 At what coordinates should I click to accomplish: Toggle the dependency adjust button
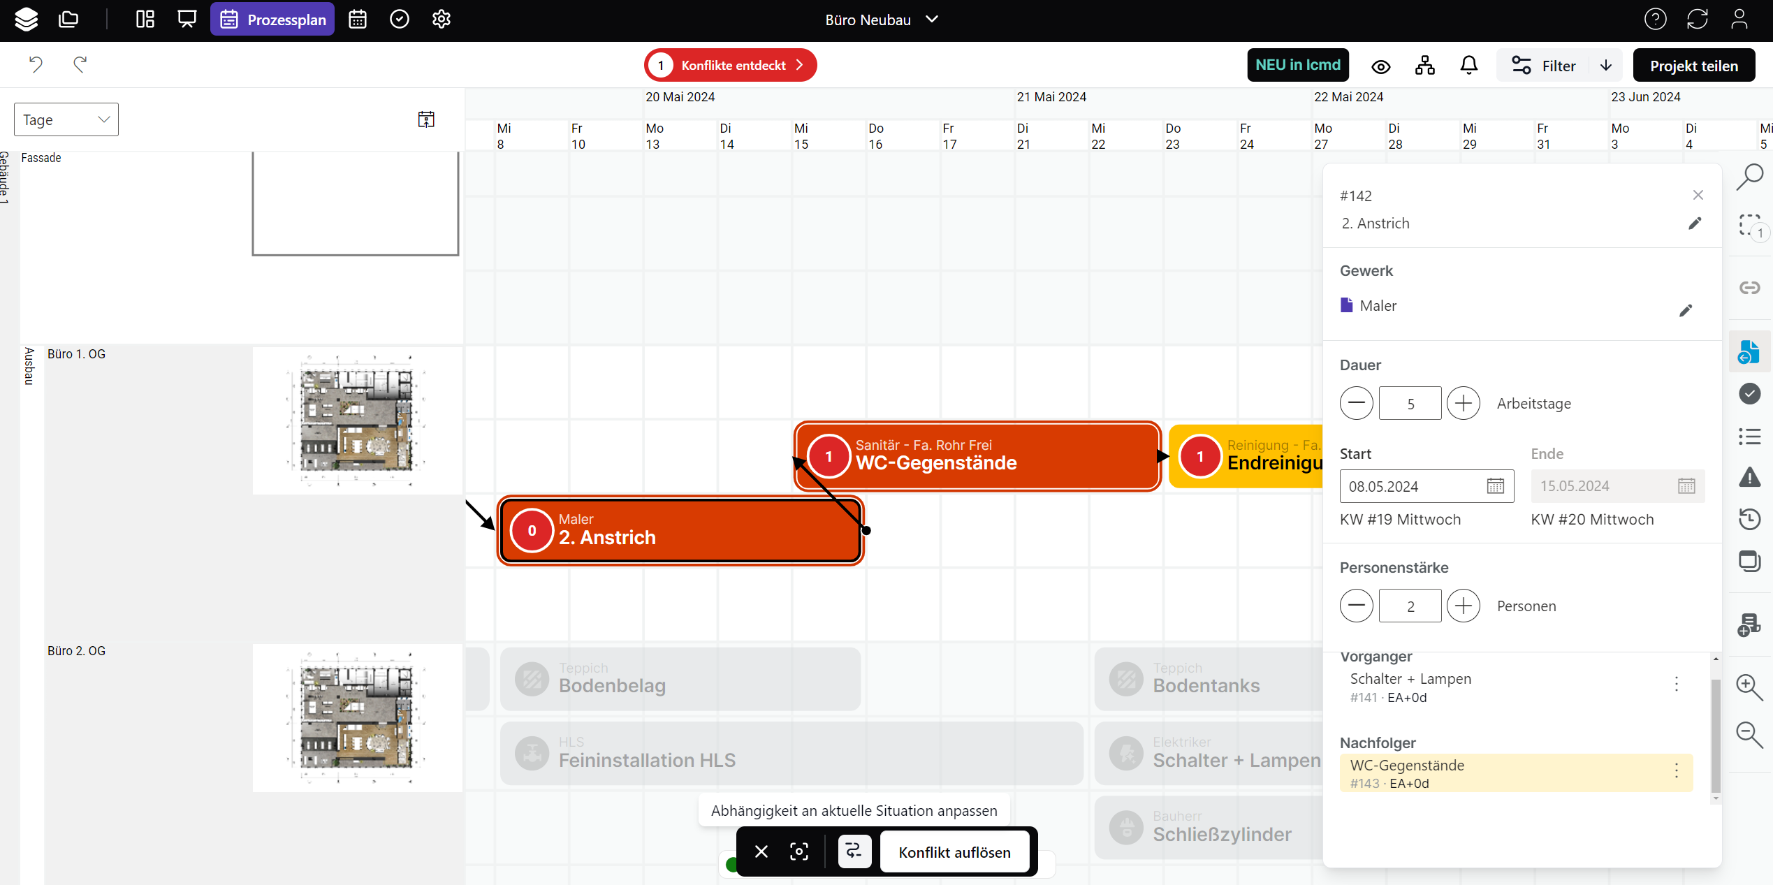(854, 851)
